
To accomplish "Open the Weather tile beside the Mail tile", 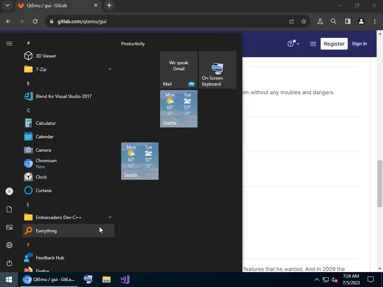I will [179, 109].
